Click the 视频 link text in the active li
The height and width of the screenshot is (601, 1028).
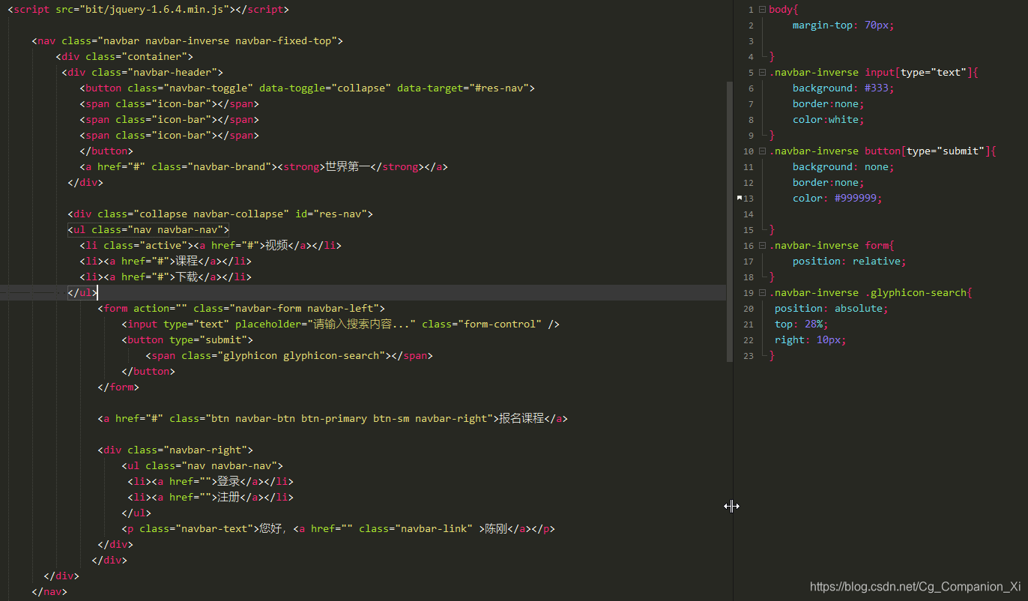pyautogui.click(x=276, y=245)
